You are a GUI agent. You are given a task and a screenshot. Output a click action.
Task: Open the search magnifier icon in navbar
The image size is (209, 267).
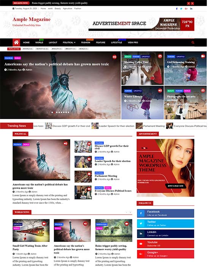(193, 43)
